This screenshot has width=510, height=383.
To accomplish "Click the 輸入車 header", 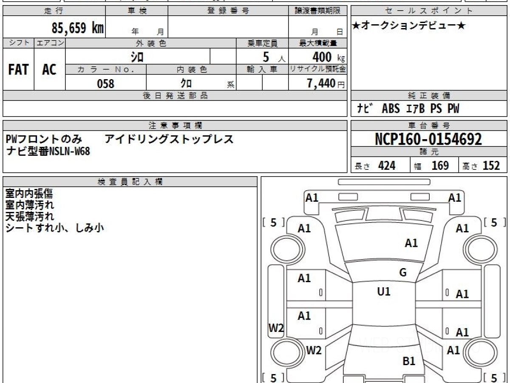I will click(x=262, y=69).
